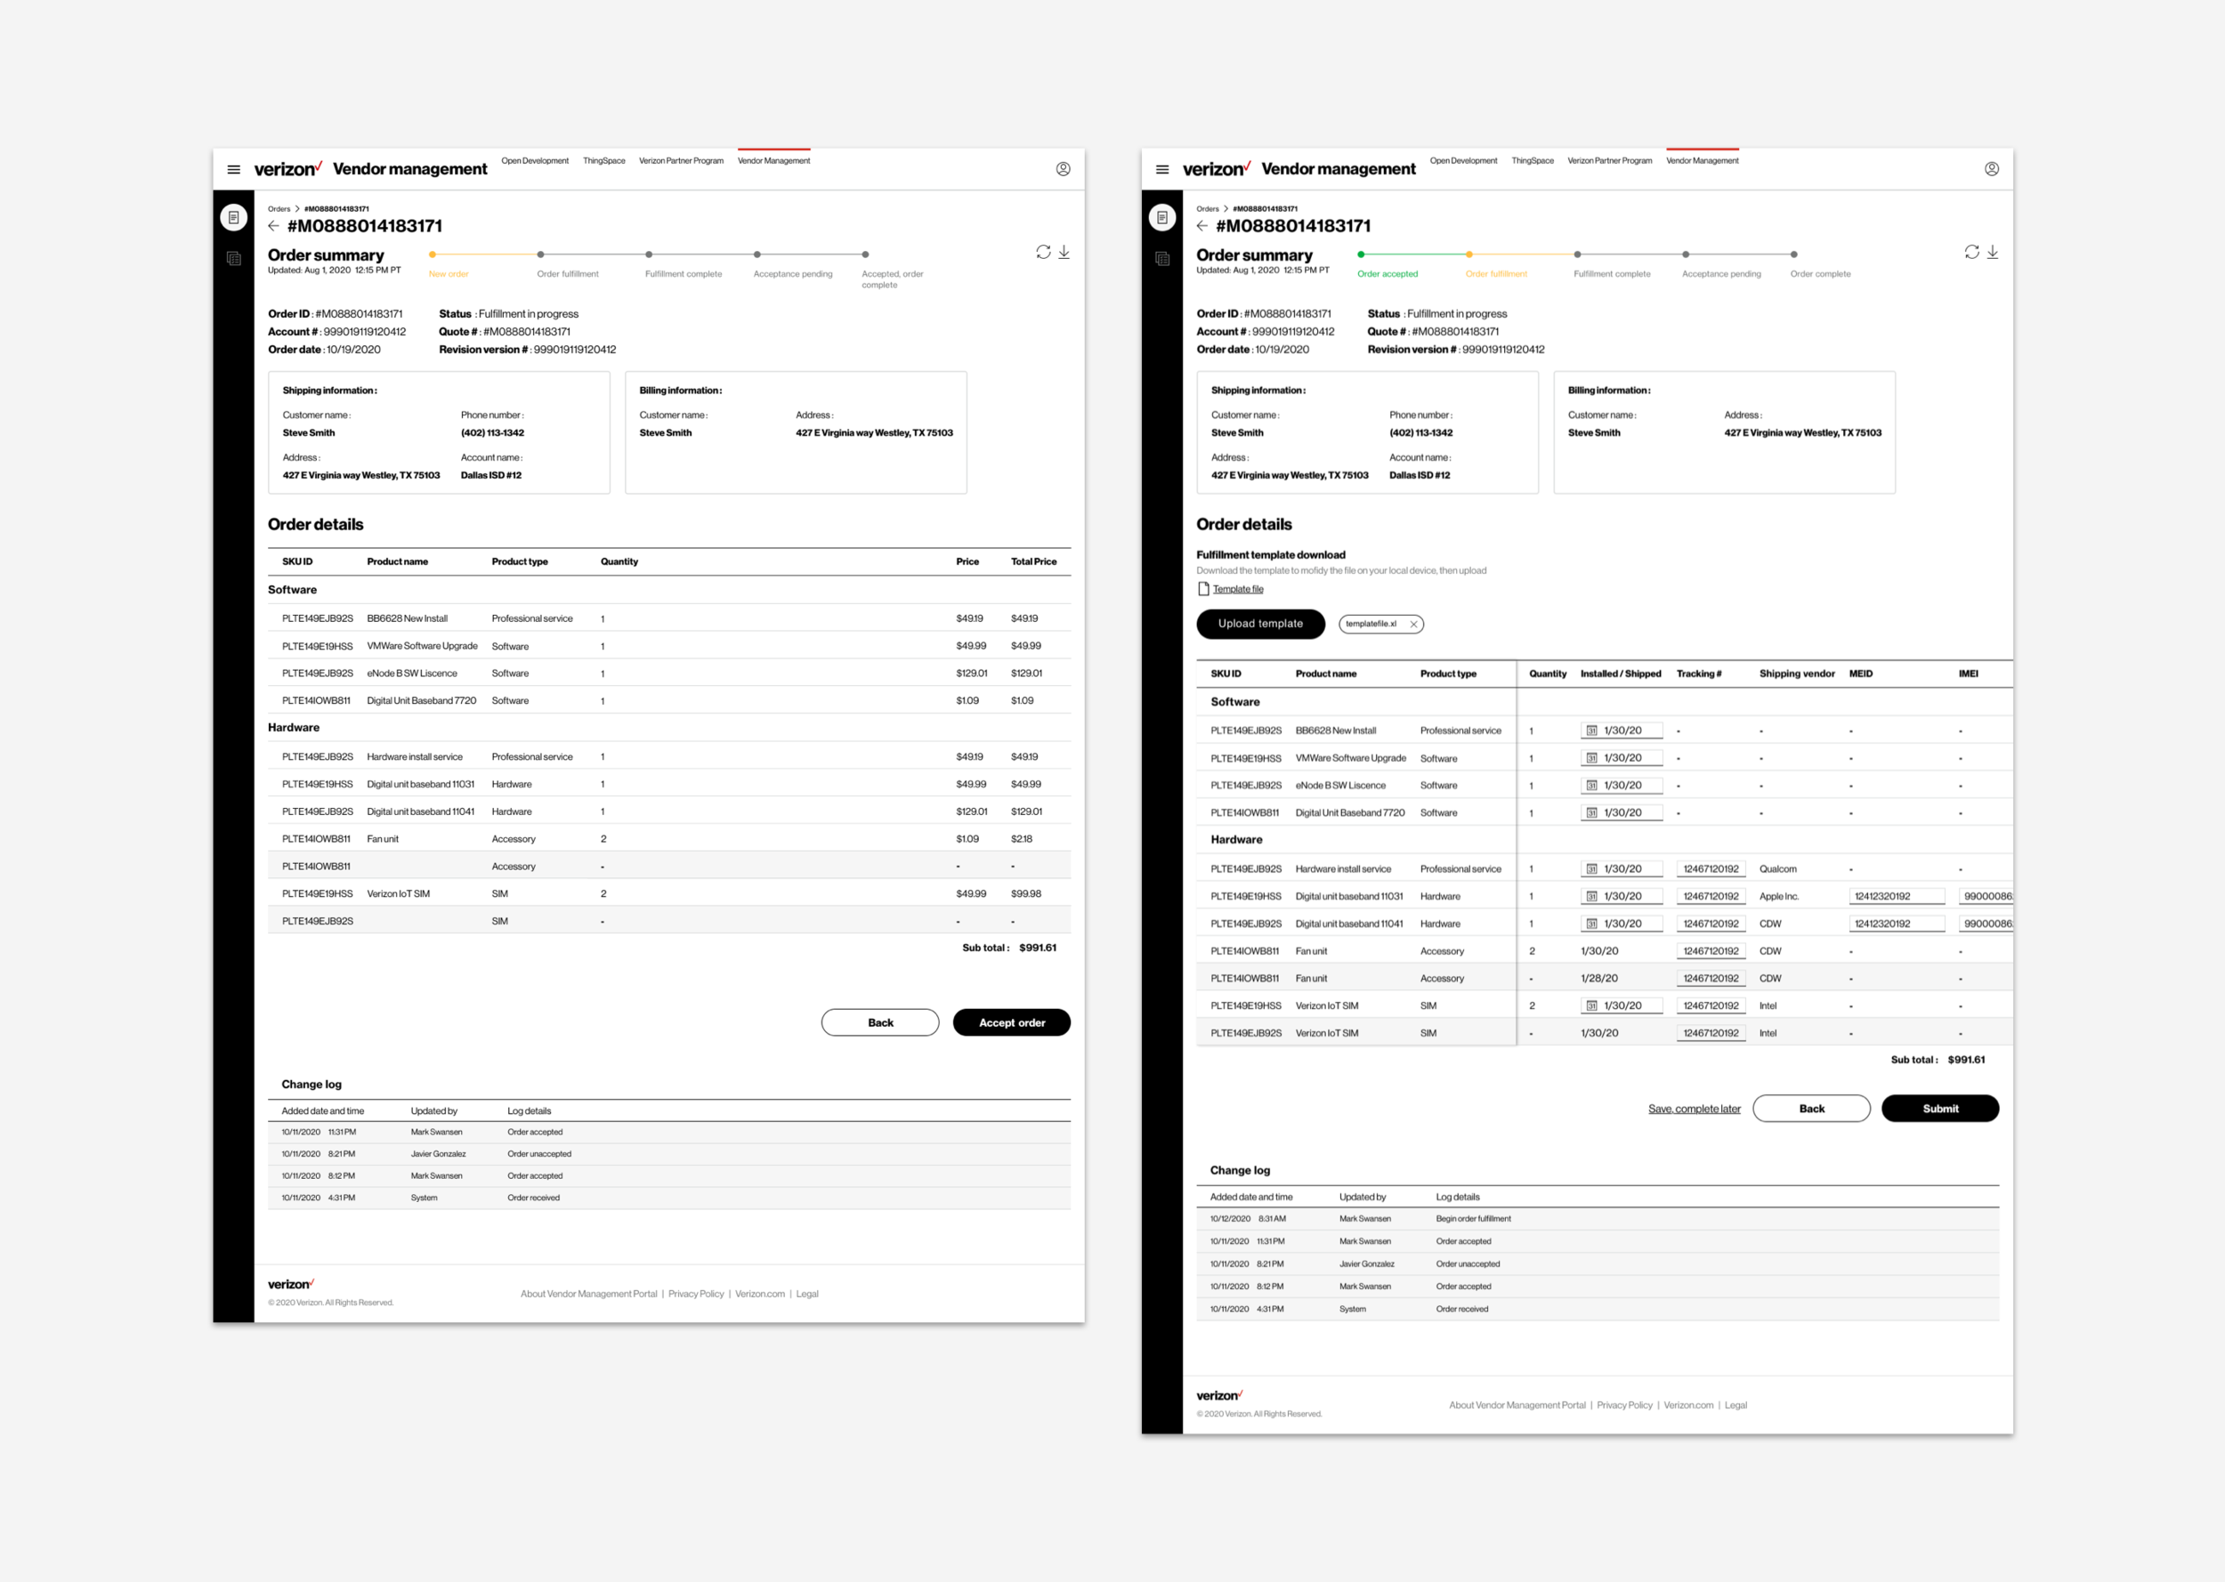Click the Apple Inc. shipping vendor cell
Viewport: 2225px width, 1582px height.
[x=1779, y=896]
